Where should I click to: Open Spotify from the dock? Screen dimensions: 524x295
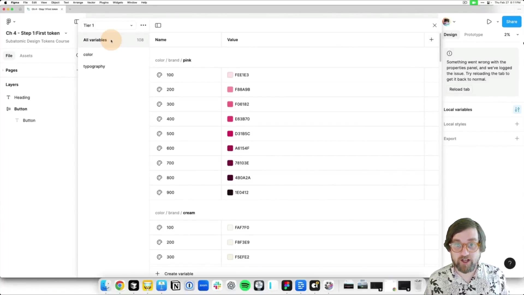tap(245, 286)
